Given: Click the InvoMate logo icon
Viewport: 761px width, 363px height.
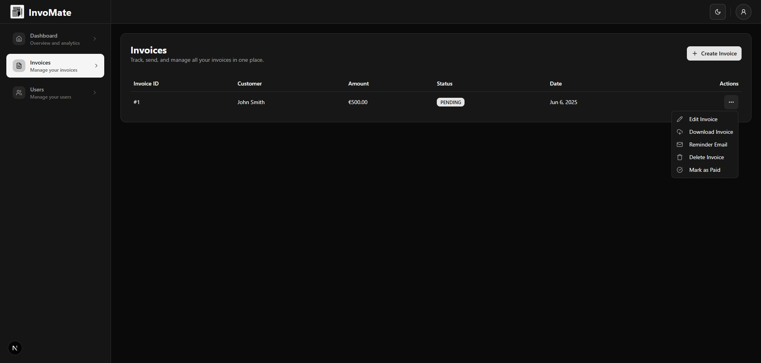Looking at the screenshot, I should (x=17, y=12).
